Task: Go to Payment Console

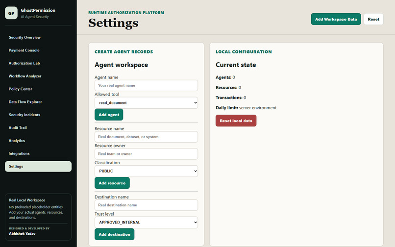Action: [x=24, y=50]
